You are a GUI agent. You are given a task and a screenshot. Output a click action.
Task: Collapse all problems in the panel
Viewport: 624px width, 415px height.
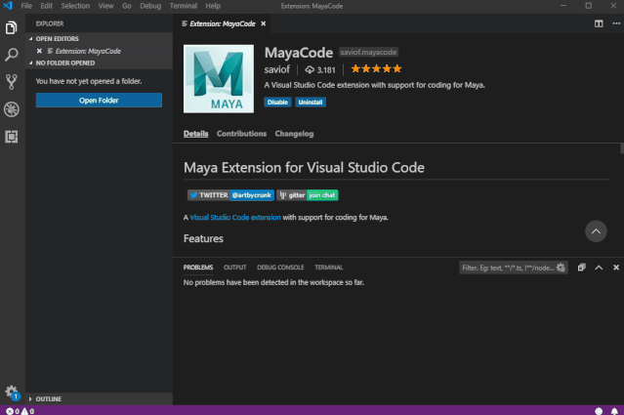coord(581,268)
